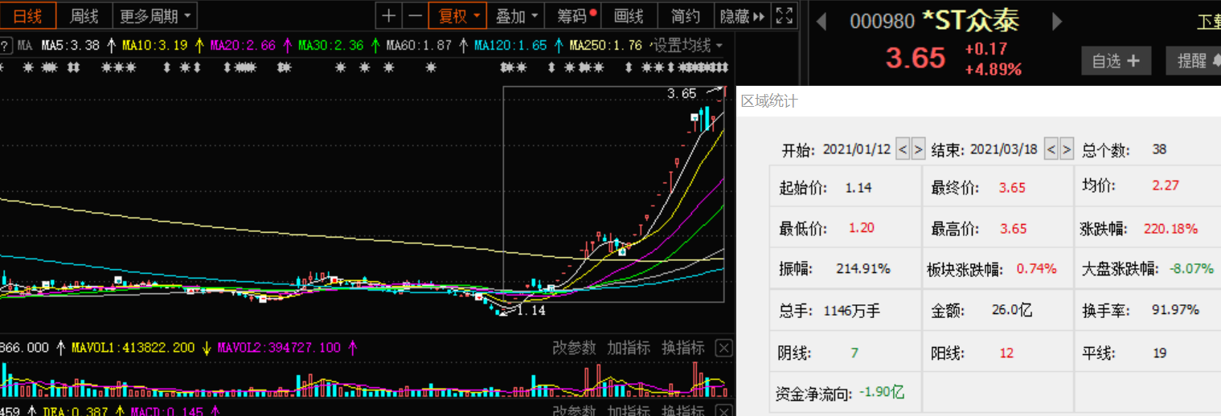
Task: Click the 金额 26.0亿 cell
Action: [x=998, y=310]
